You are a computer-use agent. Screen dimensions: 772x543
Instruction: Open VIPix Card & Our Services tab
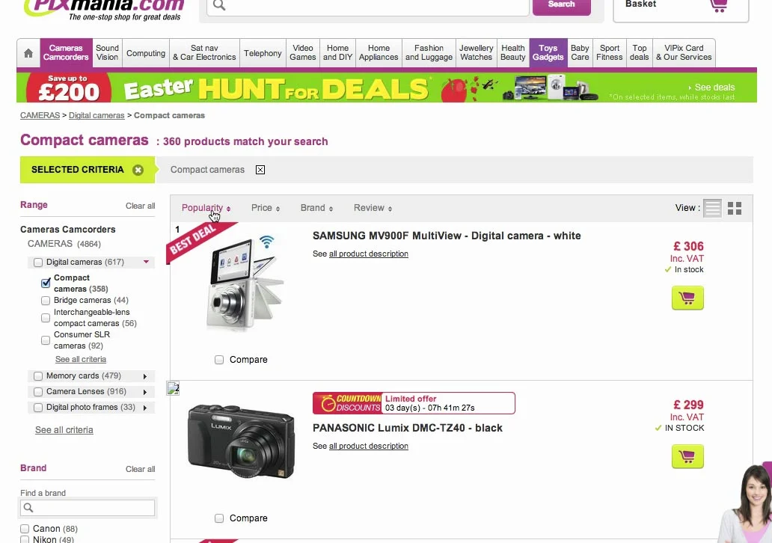684,52
